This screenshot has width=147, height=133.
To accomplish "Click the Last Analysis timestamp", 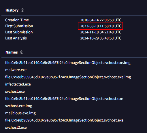I will 101,38.
